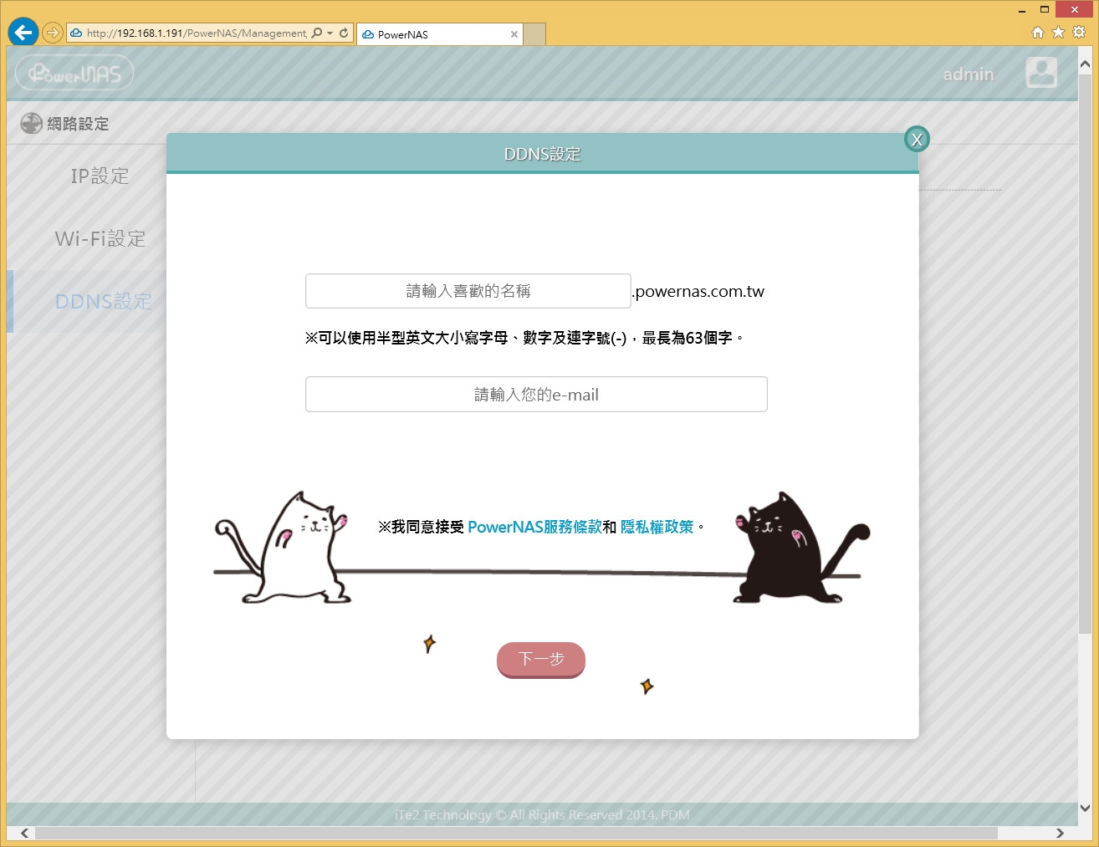
Task: Click the PowerNAS logo
Action: [x=74, y=74]
